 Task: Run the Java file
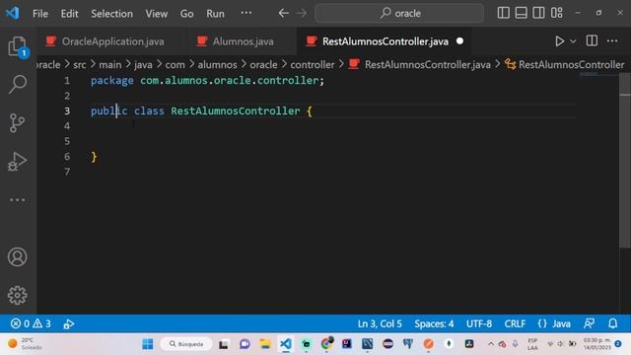[x=559, y=41]
